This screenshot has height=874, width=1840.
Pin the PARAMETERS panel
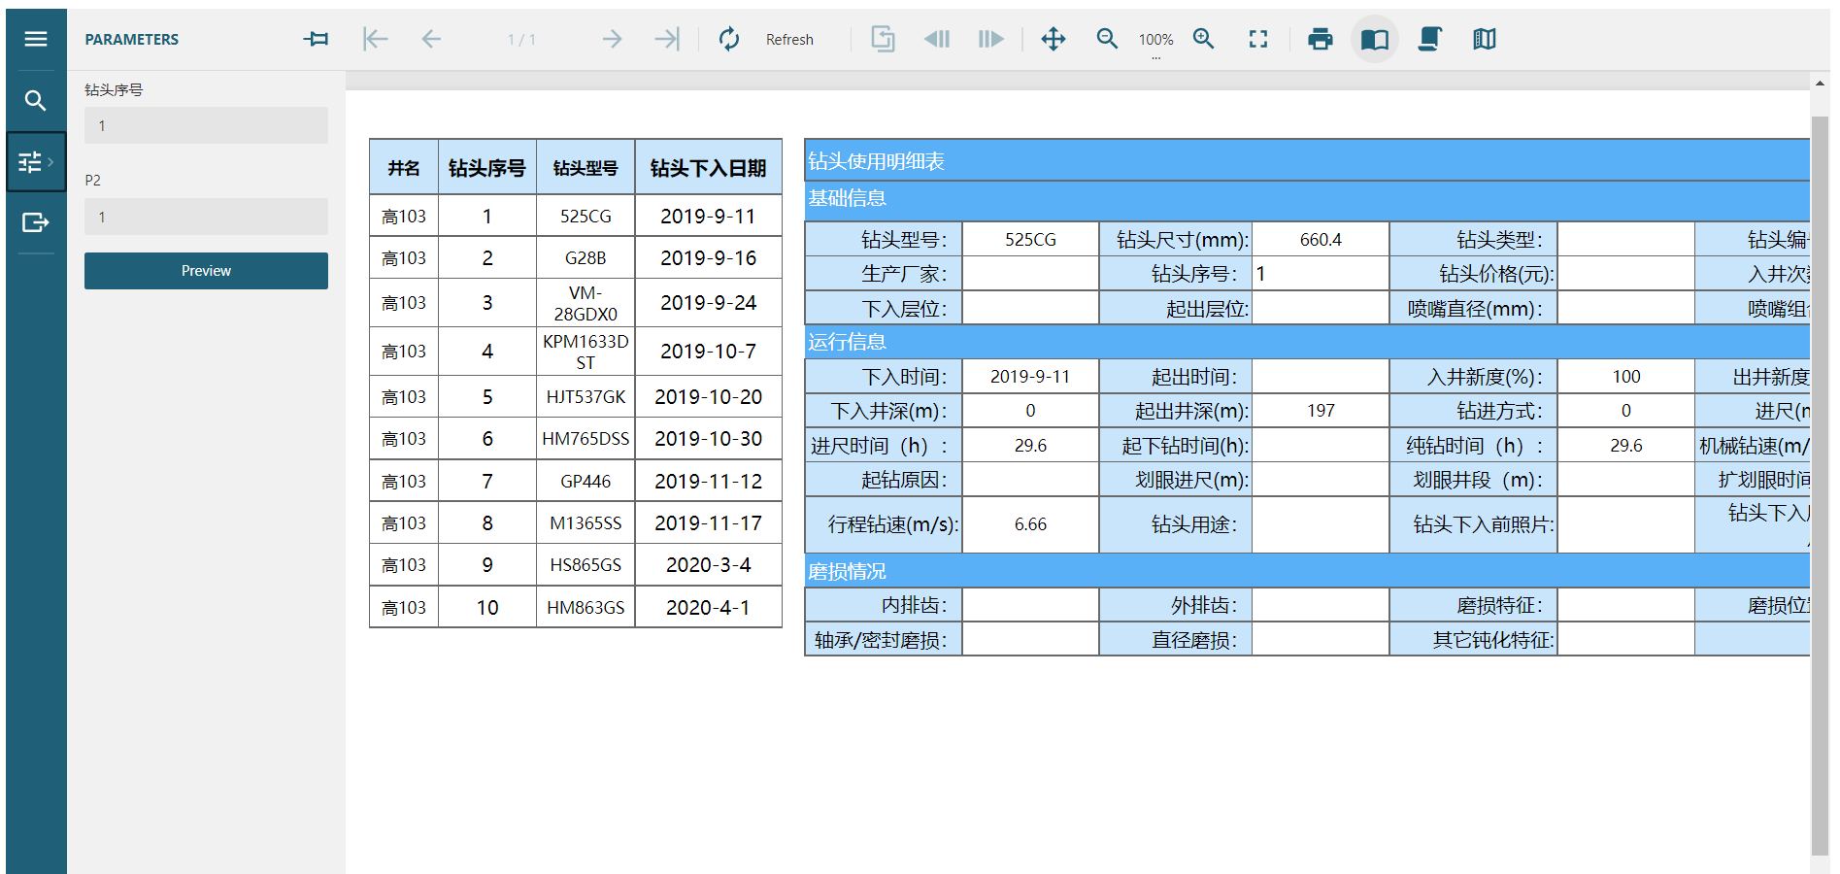[x=316, y=39]
